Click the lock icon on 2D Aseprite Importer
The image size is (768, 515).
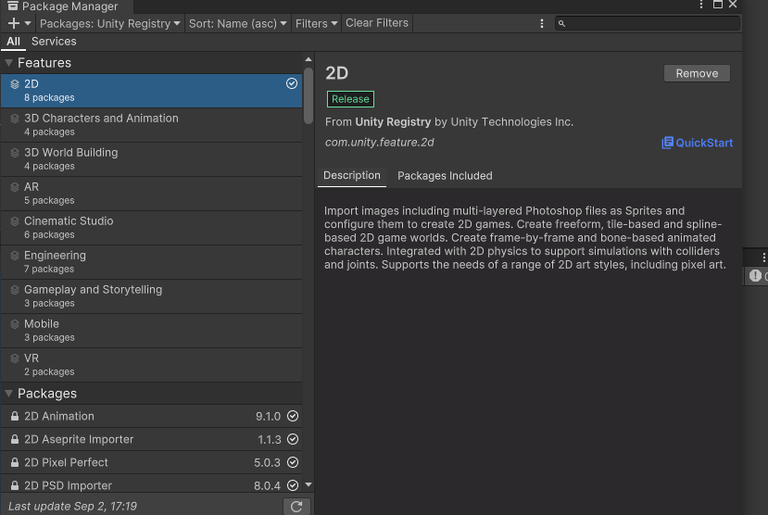(15, 439)
